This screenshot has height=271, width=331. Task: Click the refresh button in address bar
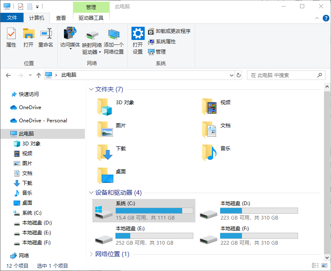(x=239, y=75)
